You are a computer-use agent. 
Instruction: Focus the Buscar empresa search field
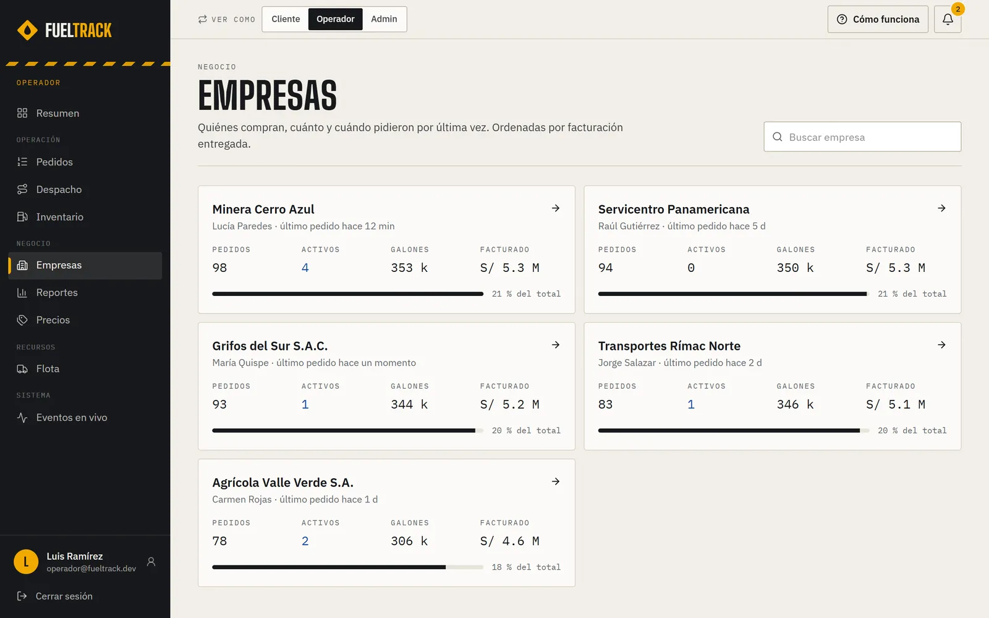[862, 137]
